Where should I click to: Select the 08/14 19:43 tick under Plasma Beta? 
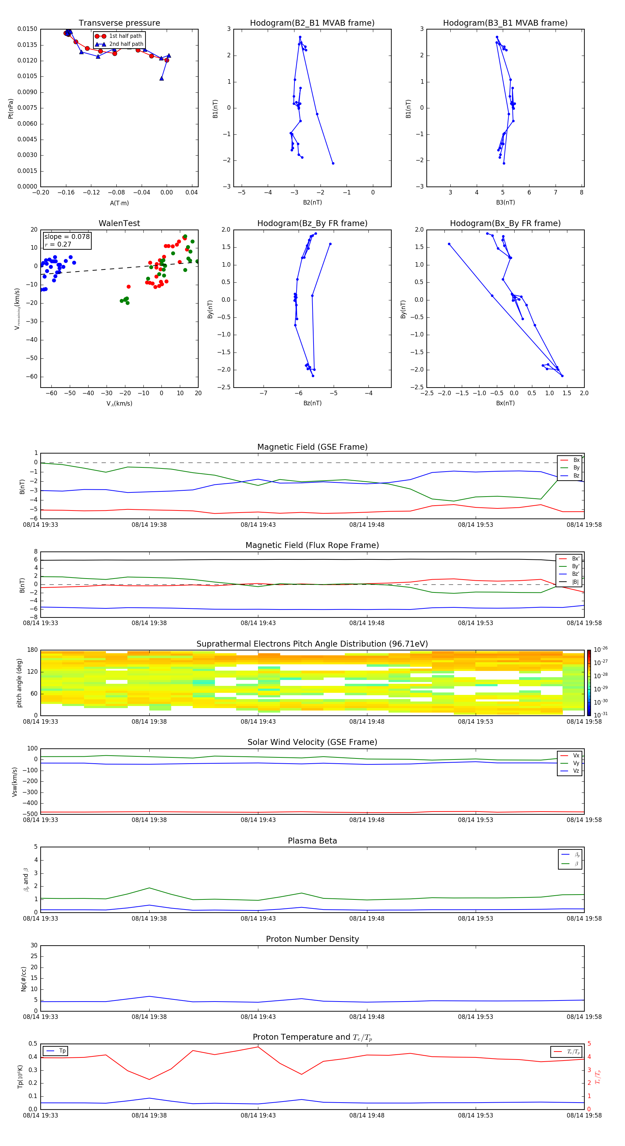pyautogui.click(x=258, y=919)
